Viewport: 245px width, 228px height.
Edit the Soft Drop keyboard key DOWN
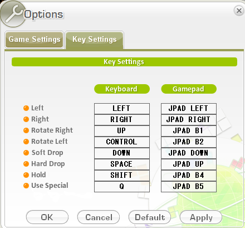(122, 153)
